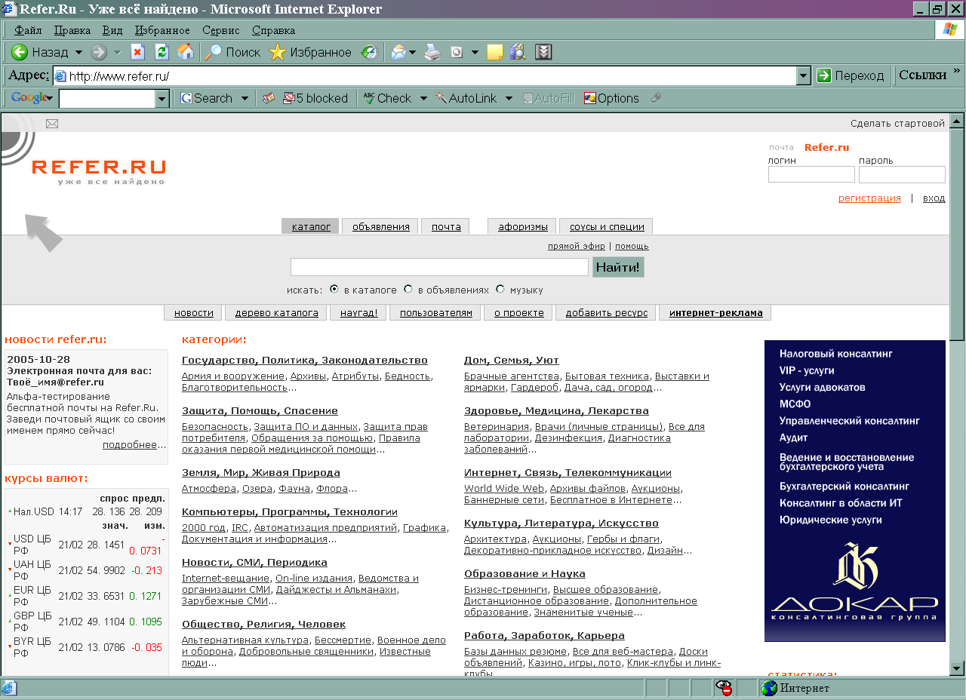Open the Сервис menu
The image size is (966, 700).
coord(221,30)
